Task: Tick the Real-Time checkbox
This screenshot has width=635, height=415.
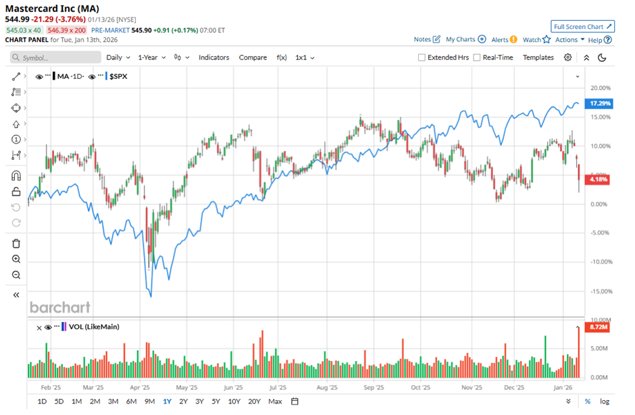Action: pos(478,57)
